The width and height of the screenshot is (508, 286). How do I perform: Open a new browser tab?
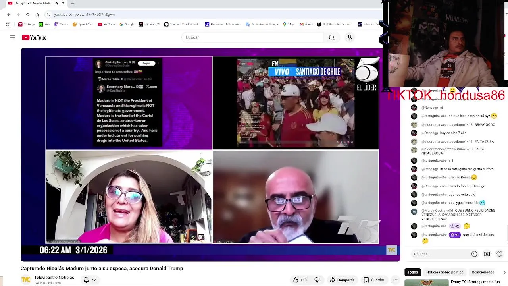tap(73, 3)
